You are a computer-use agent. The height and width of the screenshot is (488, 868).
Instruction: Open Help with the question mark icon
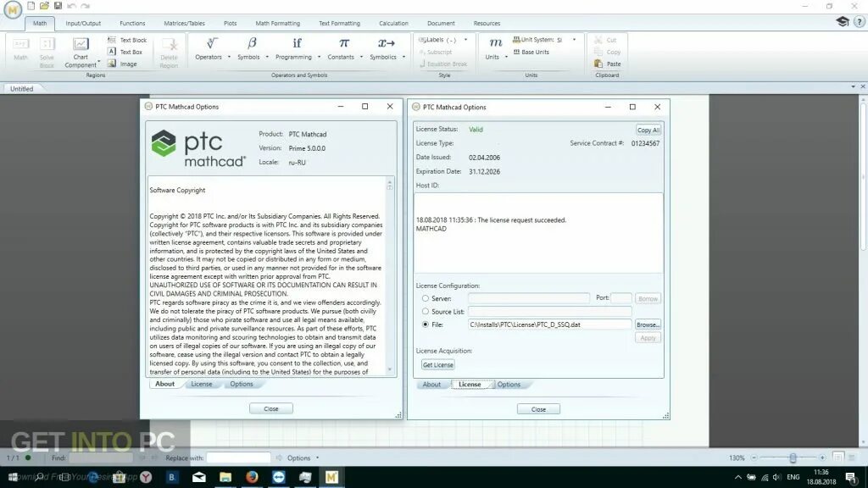(x=860, y=21)
